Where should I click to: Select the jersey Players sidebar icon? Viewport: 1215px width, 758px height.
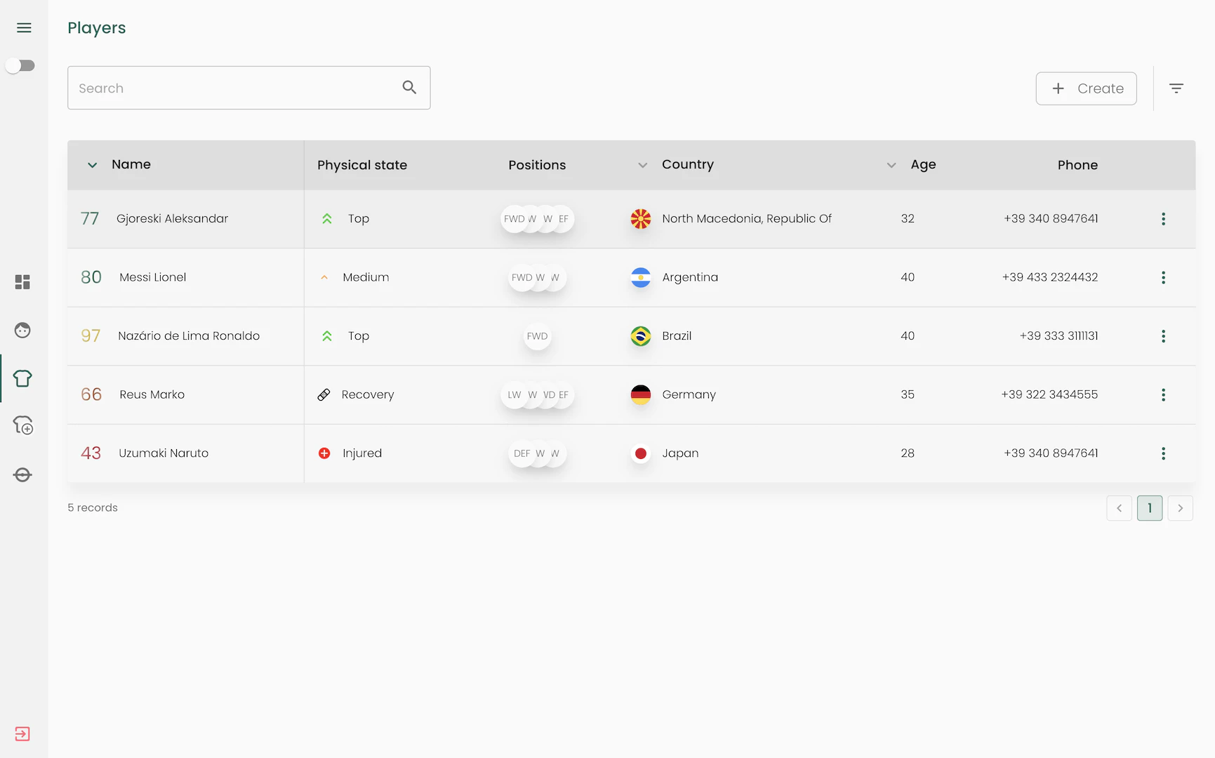[x=22, y=378]
